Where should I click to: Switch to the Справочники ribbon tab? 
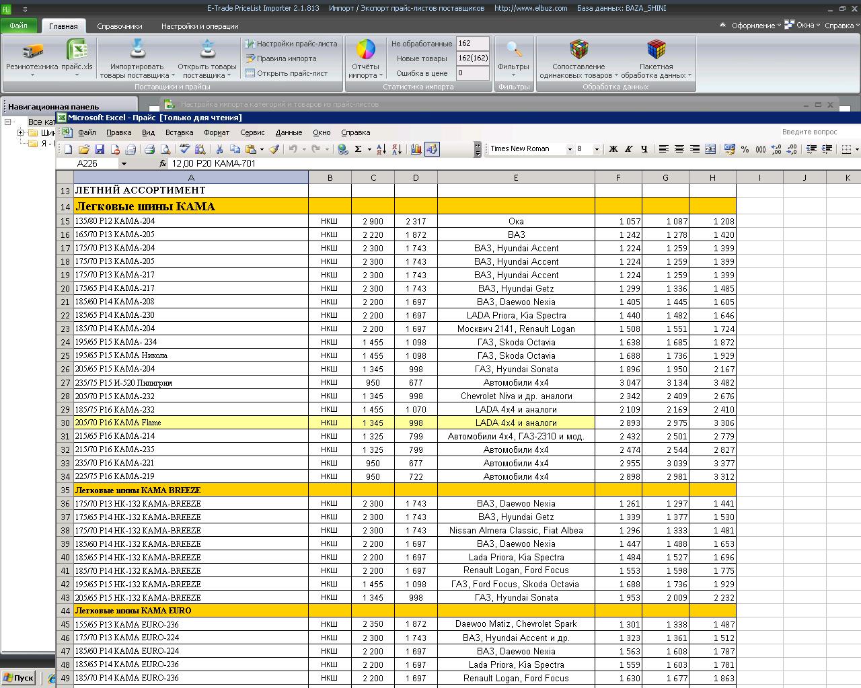[x=120, y=26]
